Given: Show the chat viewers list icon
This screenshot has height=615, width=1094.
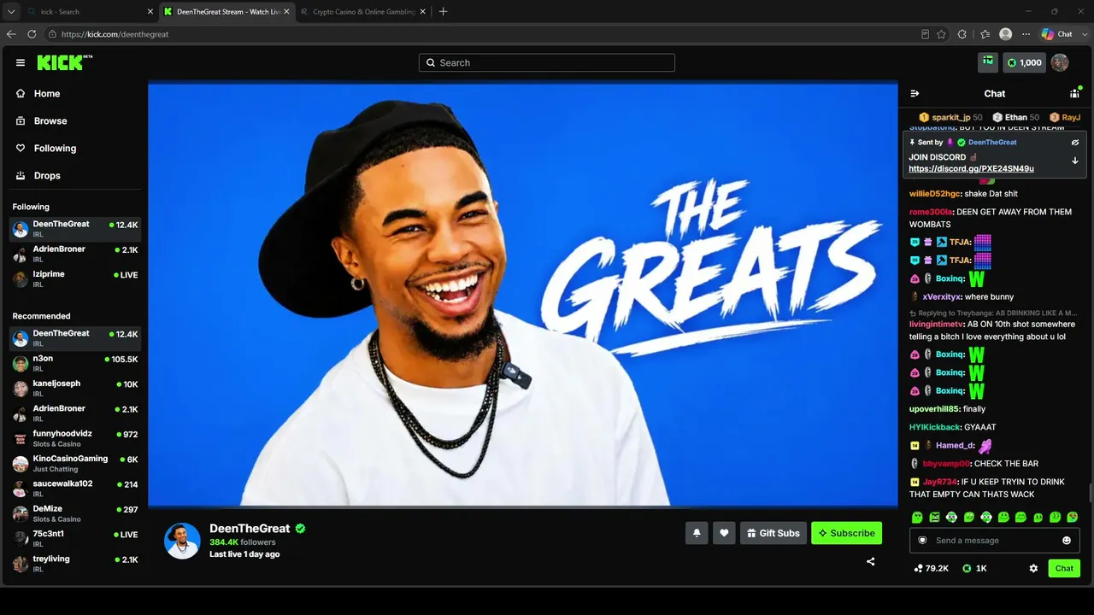Looking at the screenshot, I should point(1074,93).
